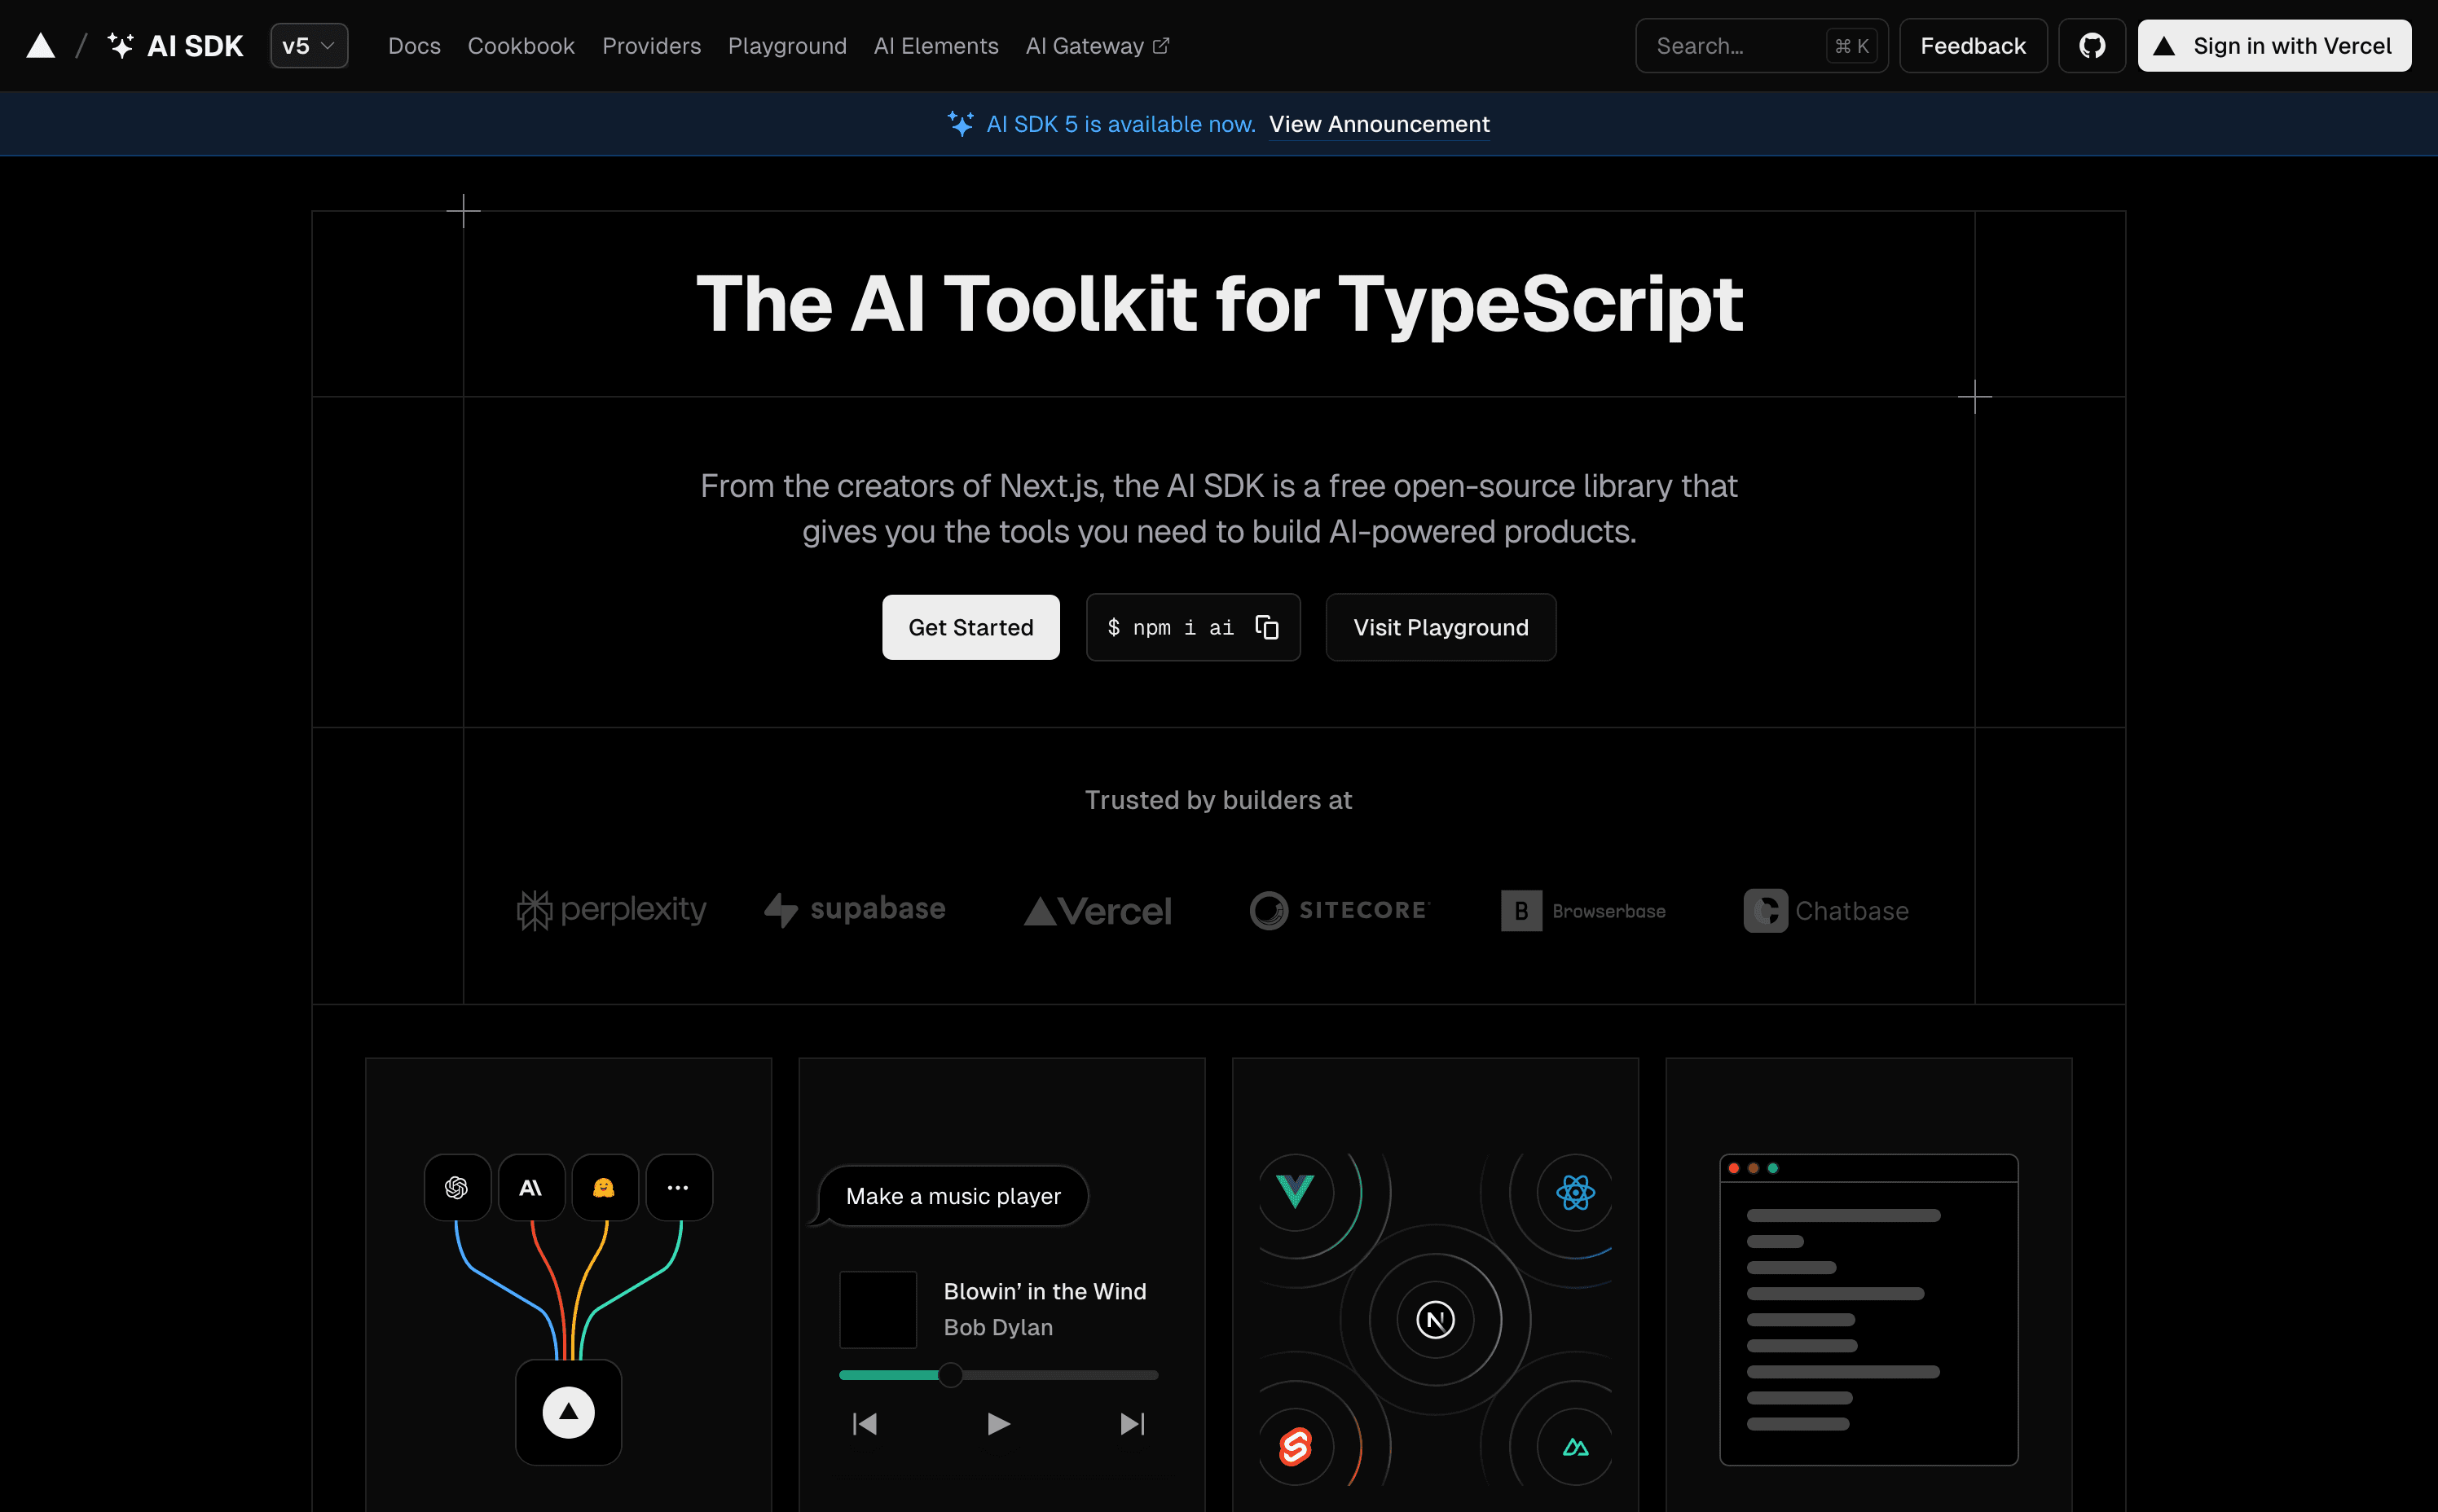Click the Vercel triangle logo
This screenshot has width=2438, height=1512.
pos(40,45)
